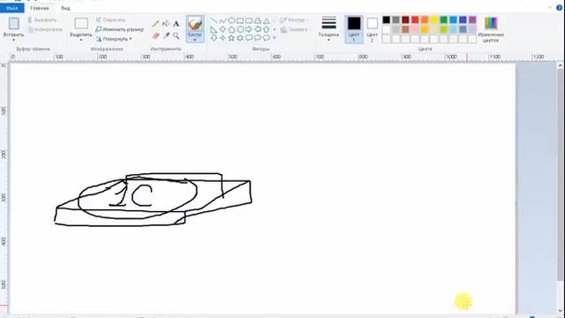565x318 pixels.
Task: Select the Pencil tool
Action: pos(155,24)
